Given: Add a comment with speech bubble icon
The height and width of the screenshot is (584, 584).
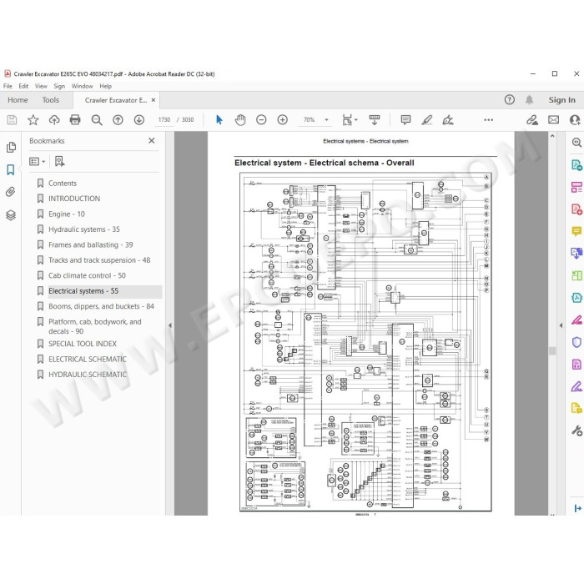Looking at the screenshot, I should coord(405,119).
